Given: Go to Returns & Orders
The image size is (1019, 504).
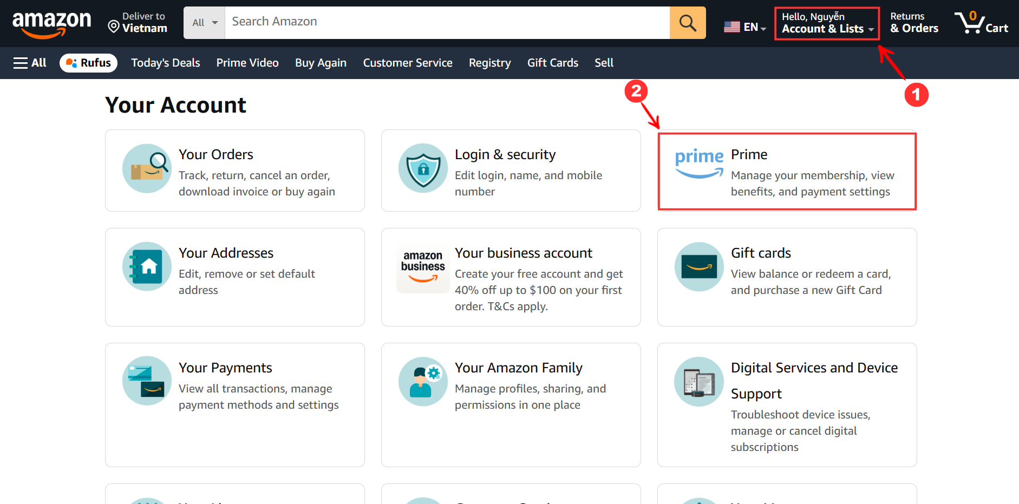Looking at the screenshot, I should coord(914,23).
